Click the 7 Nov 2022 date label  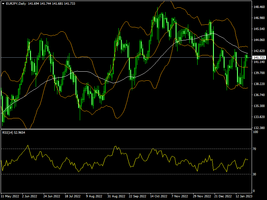click(x=180, y=196)
